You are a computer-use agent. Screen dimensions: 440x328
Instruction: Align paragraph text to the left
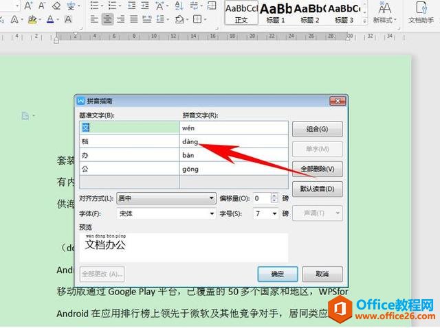click(95, 19)
